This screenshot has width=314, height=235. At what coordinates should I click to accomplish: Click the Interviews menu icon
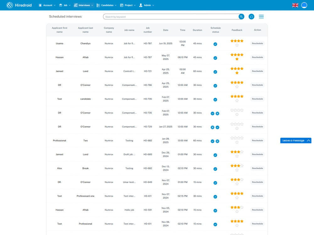pyautogui.click(x=76, y=5)
